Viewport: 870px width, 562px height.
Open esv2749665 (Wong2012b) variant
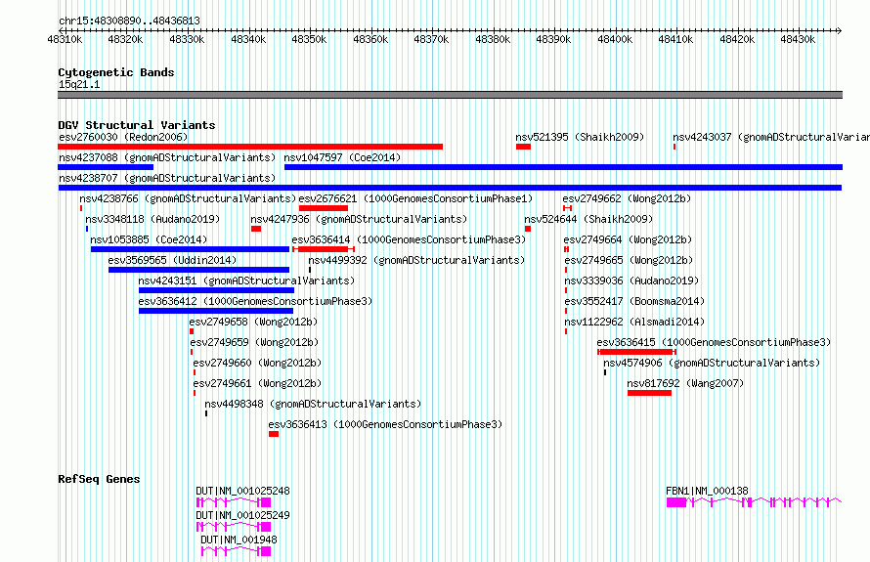[629, 260]
